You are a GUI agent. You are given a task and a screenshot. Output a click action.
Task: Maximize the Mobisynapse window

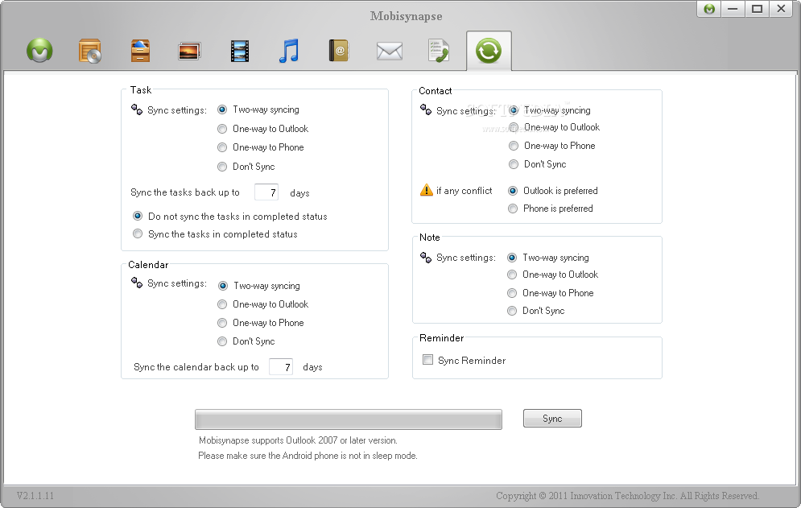757,9
